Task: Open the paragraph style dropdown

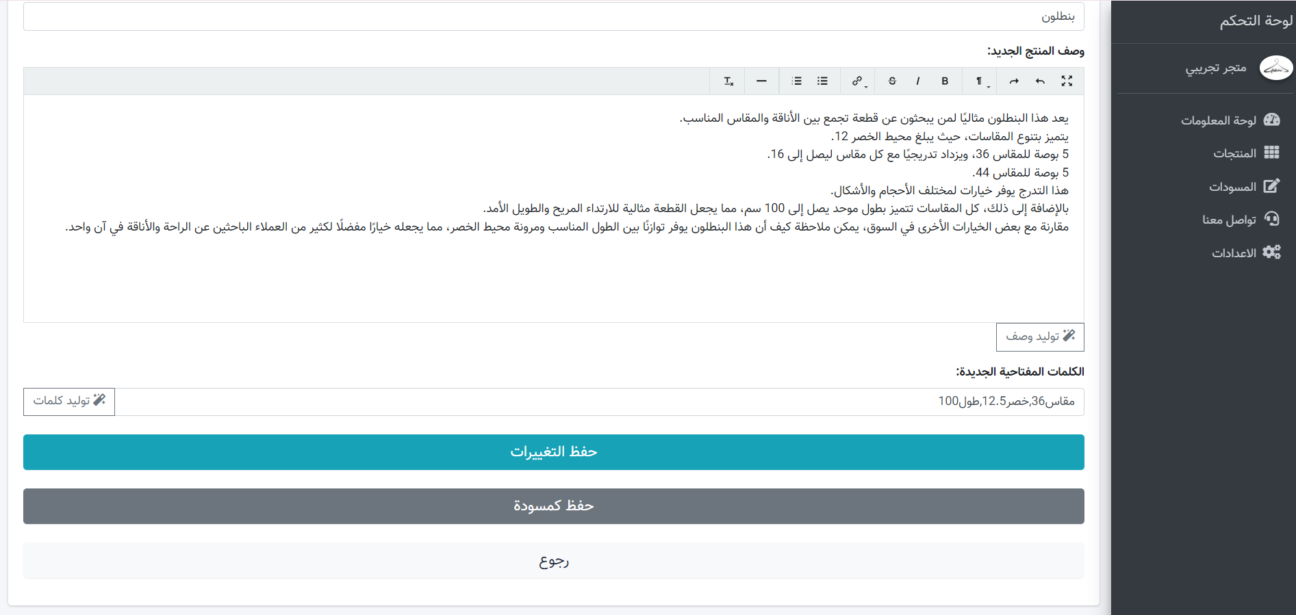Action: (x=980, y=81)
